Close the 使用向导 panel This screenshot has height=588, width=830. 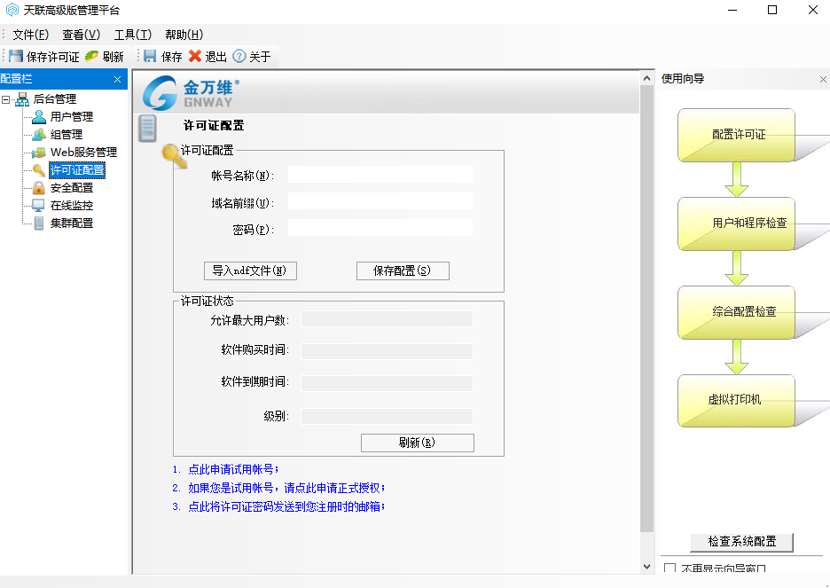pos(823,80)
